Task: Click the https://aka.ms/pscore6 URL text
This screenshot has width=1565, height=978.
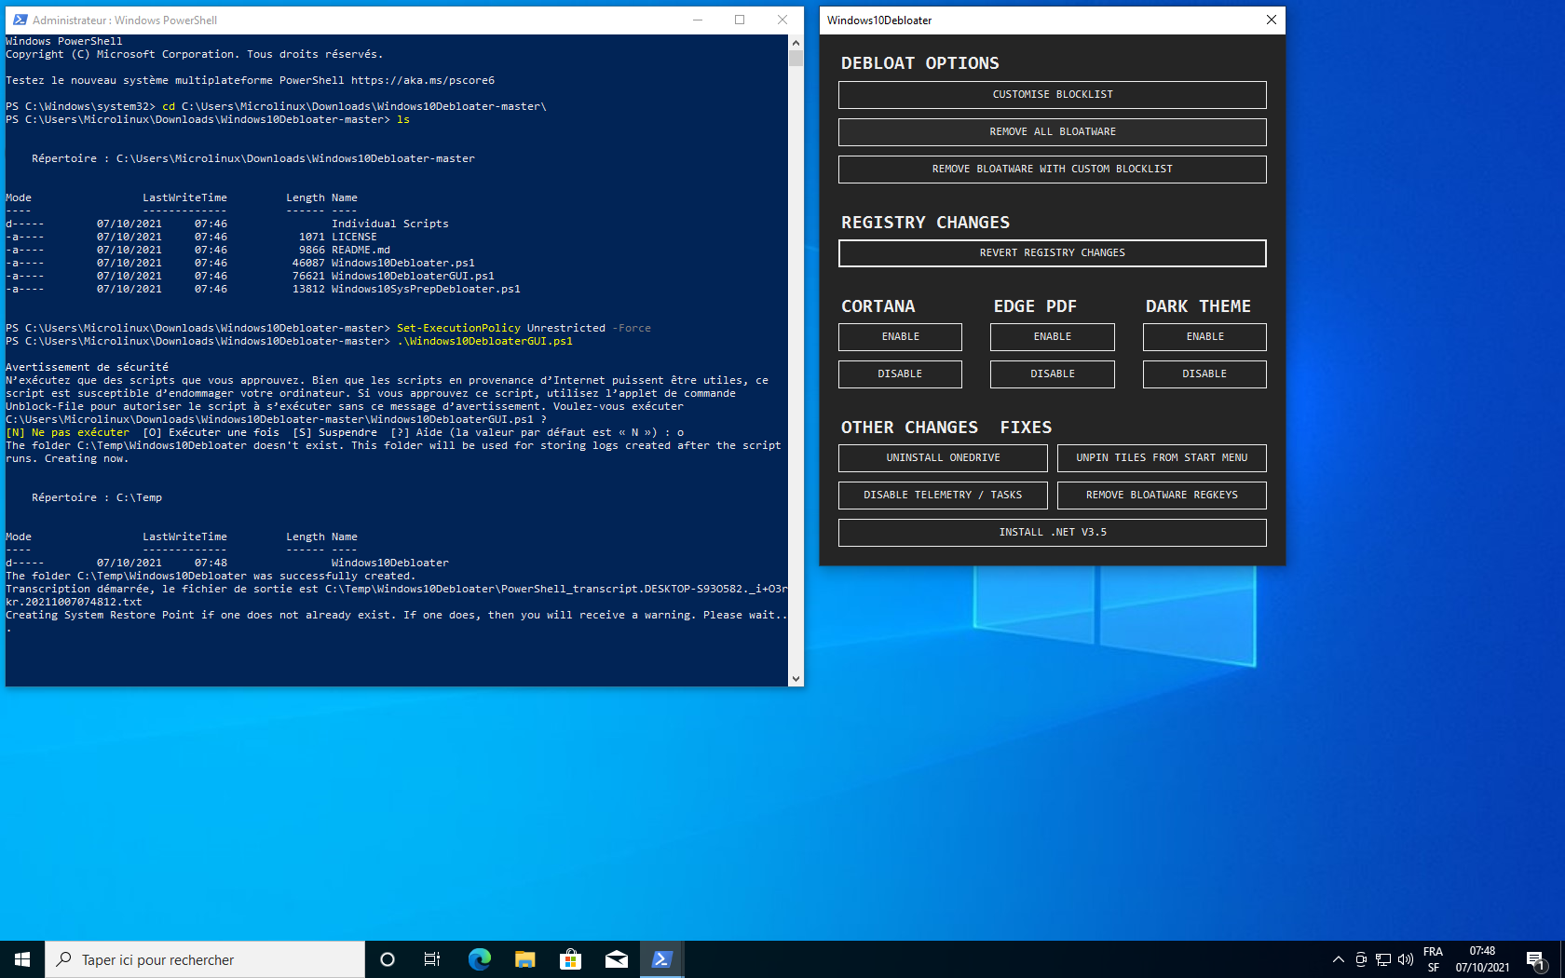Action: pyautogui.click(x=423, y=81)
